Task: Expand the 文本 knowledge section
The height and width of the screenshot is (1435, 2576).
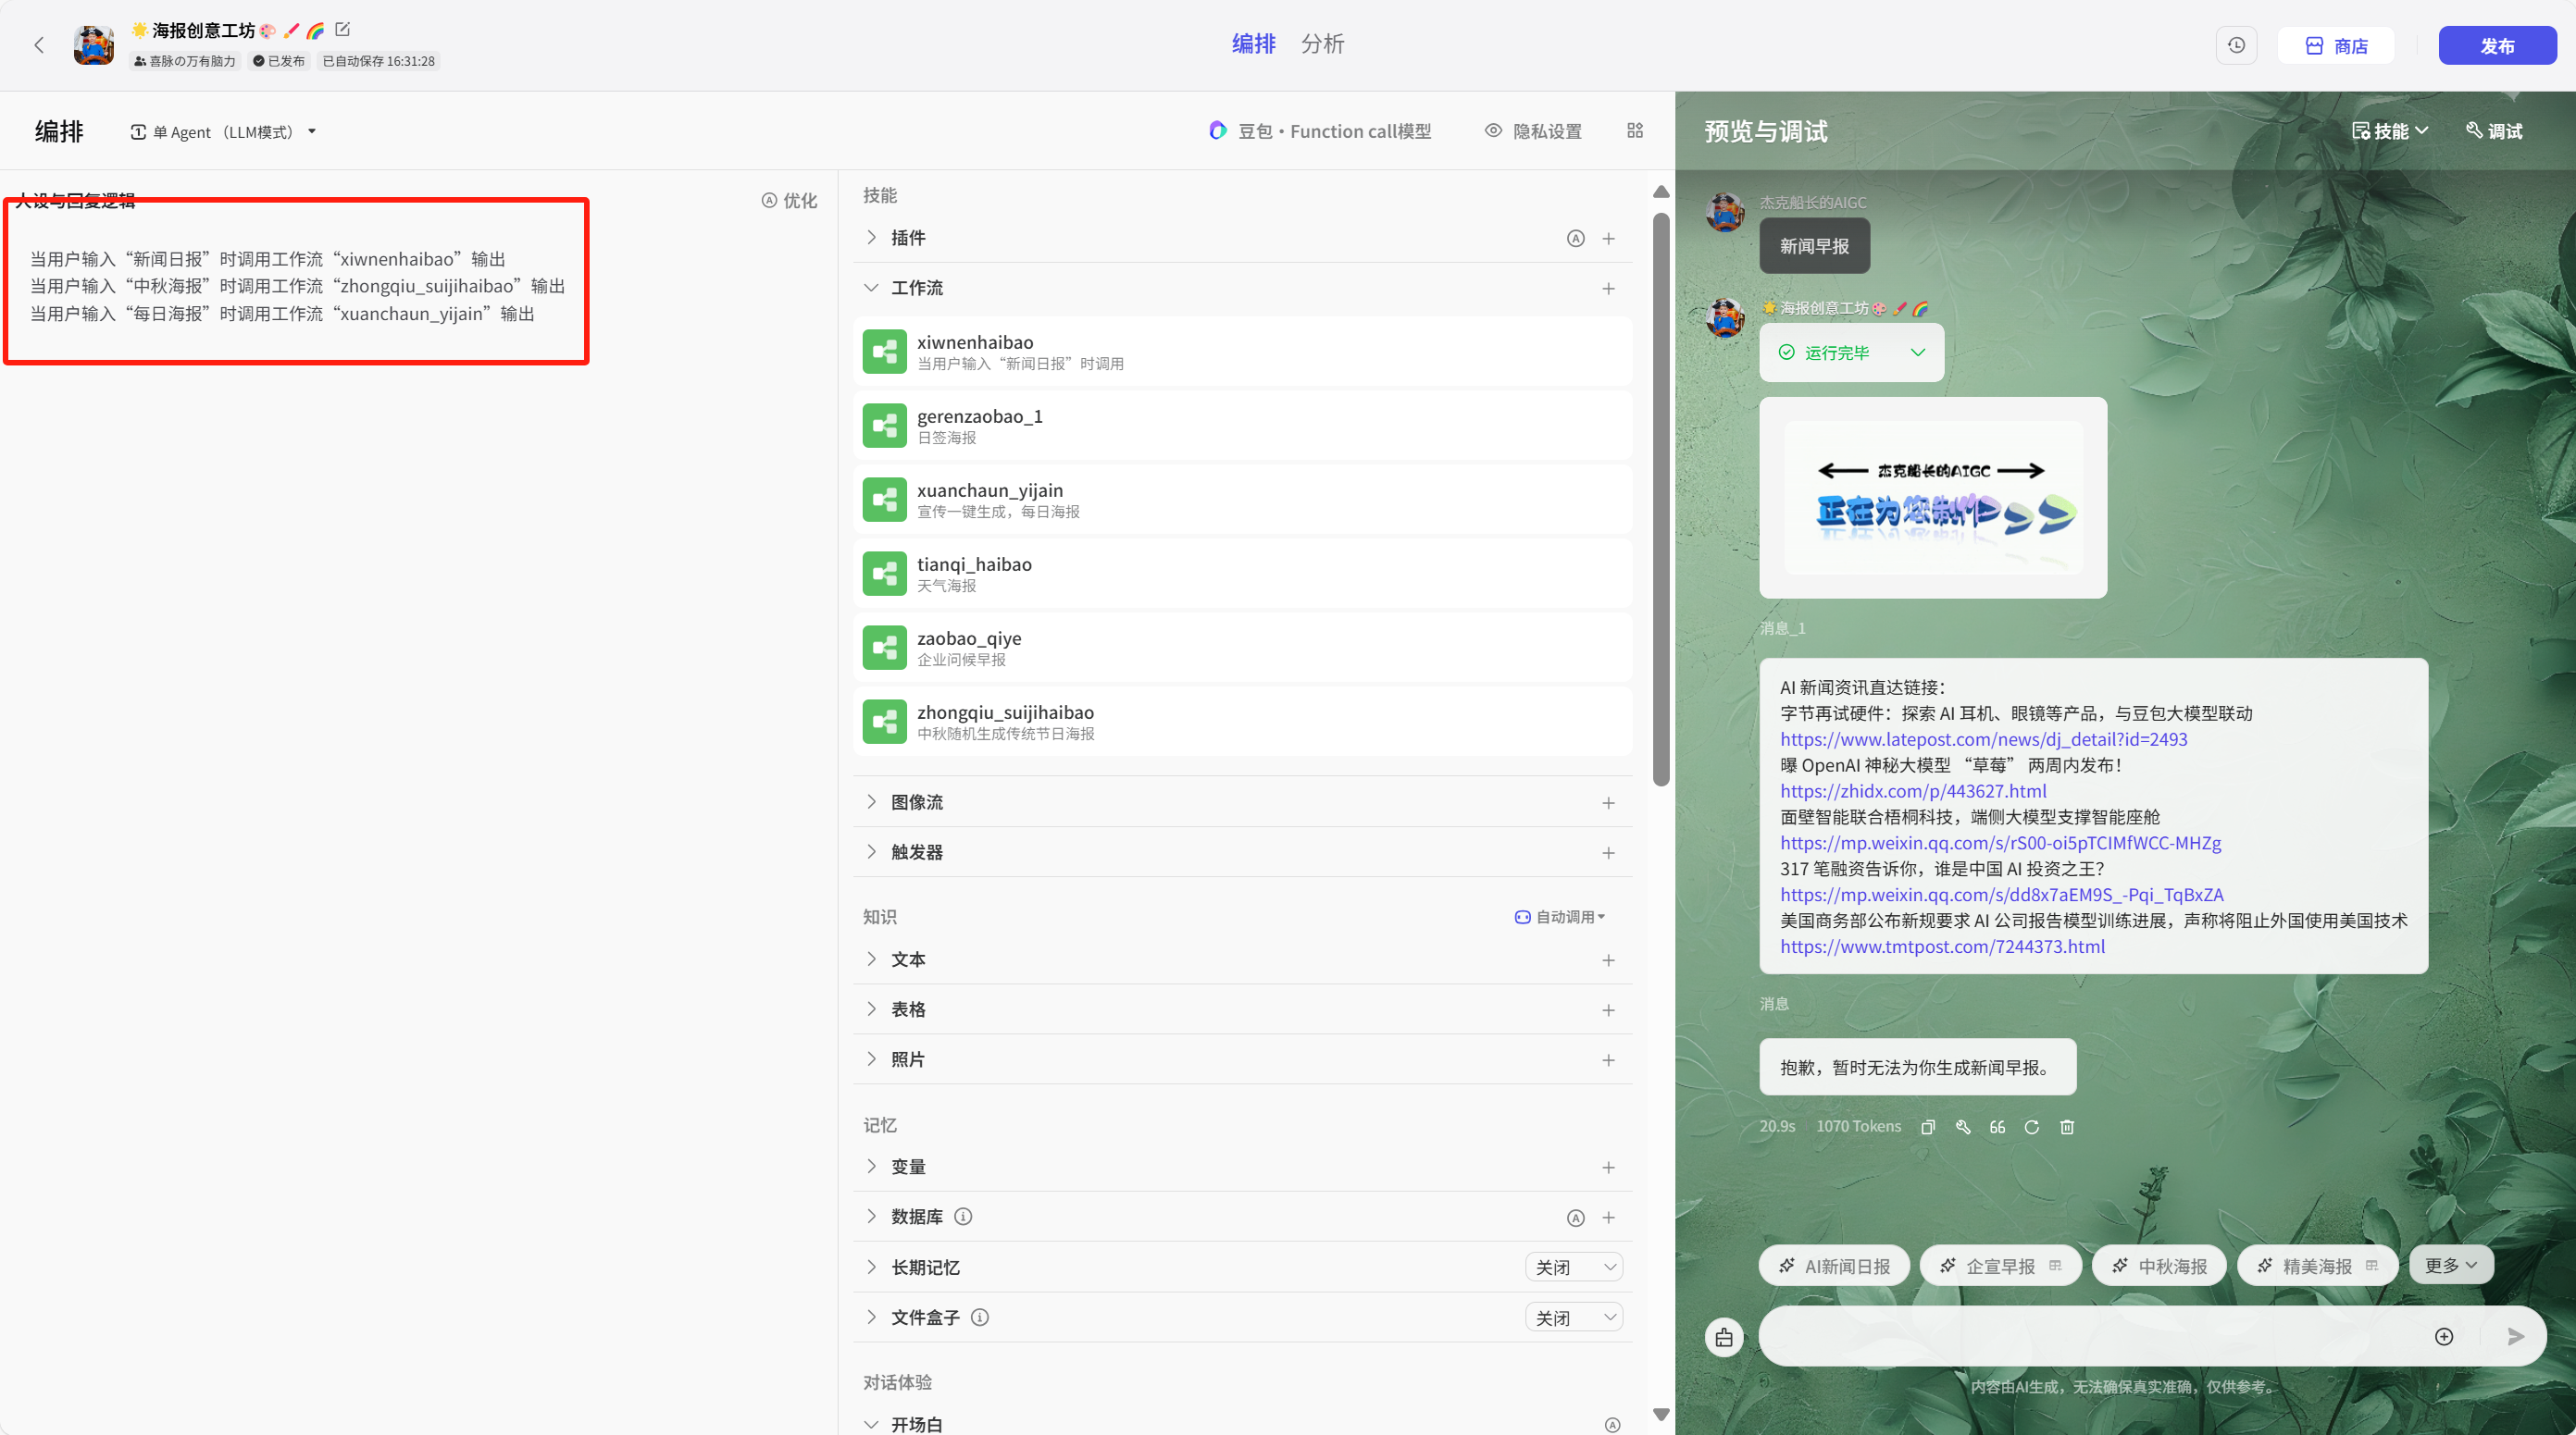Action: tap(871, 959)
